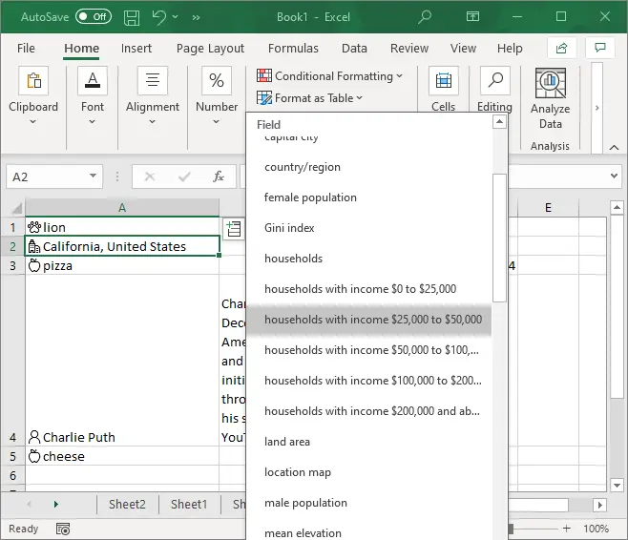The width and height of the screenshot is (628, 540).
Task: Open the undo history dropdown arrow
Action: [x=175, y=17]
